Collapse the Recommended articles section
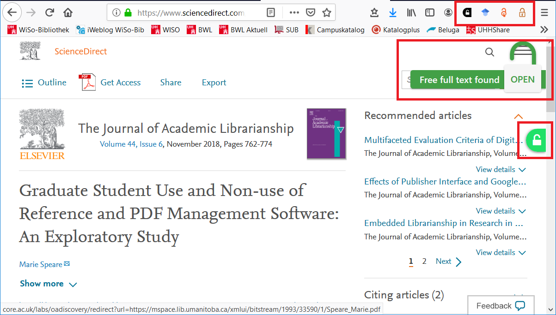556x315 pixels. (x=519, y=117)
